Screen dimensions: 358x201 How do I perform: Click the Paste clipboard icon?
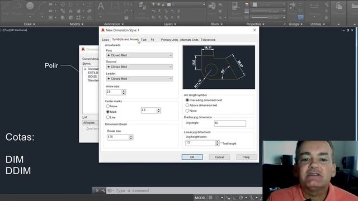(338, 6)
